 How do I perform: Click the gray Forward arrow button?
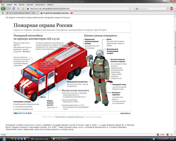pyautogui.click(x=7, y=9)
